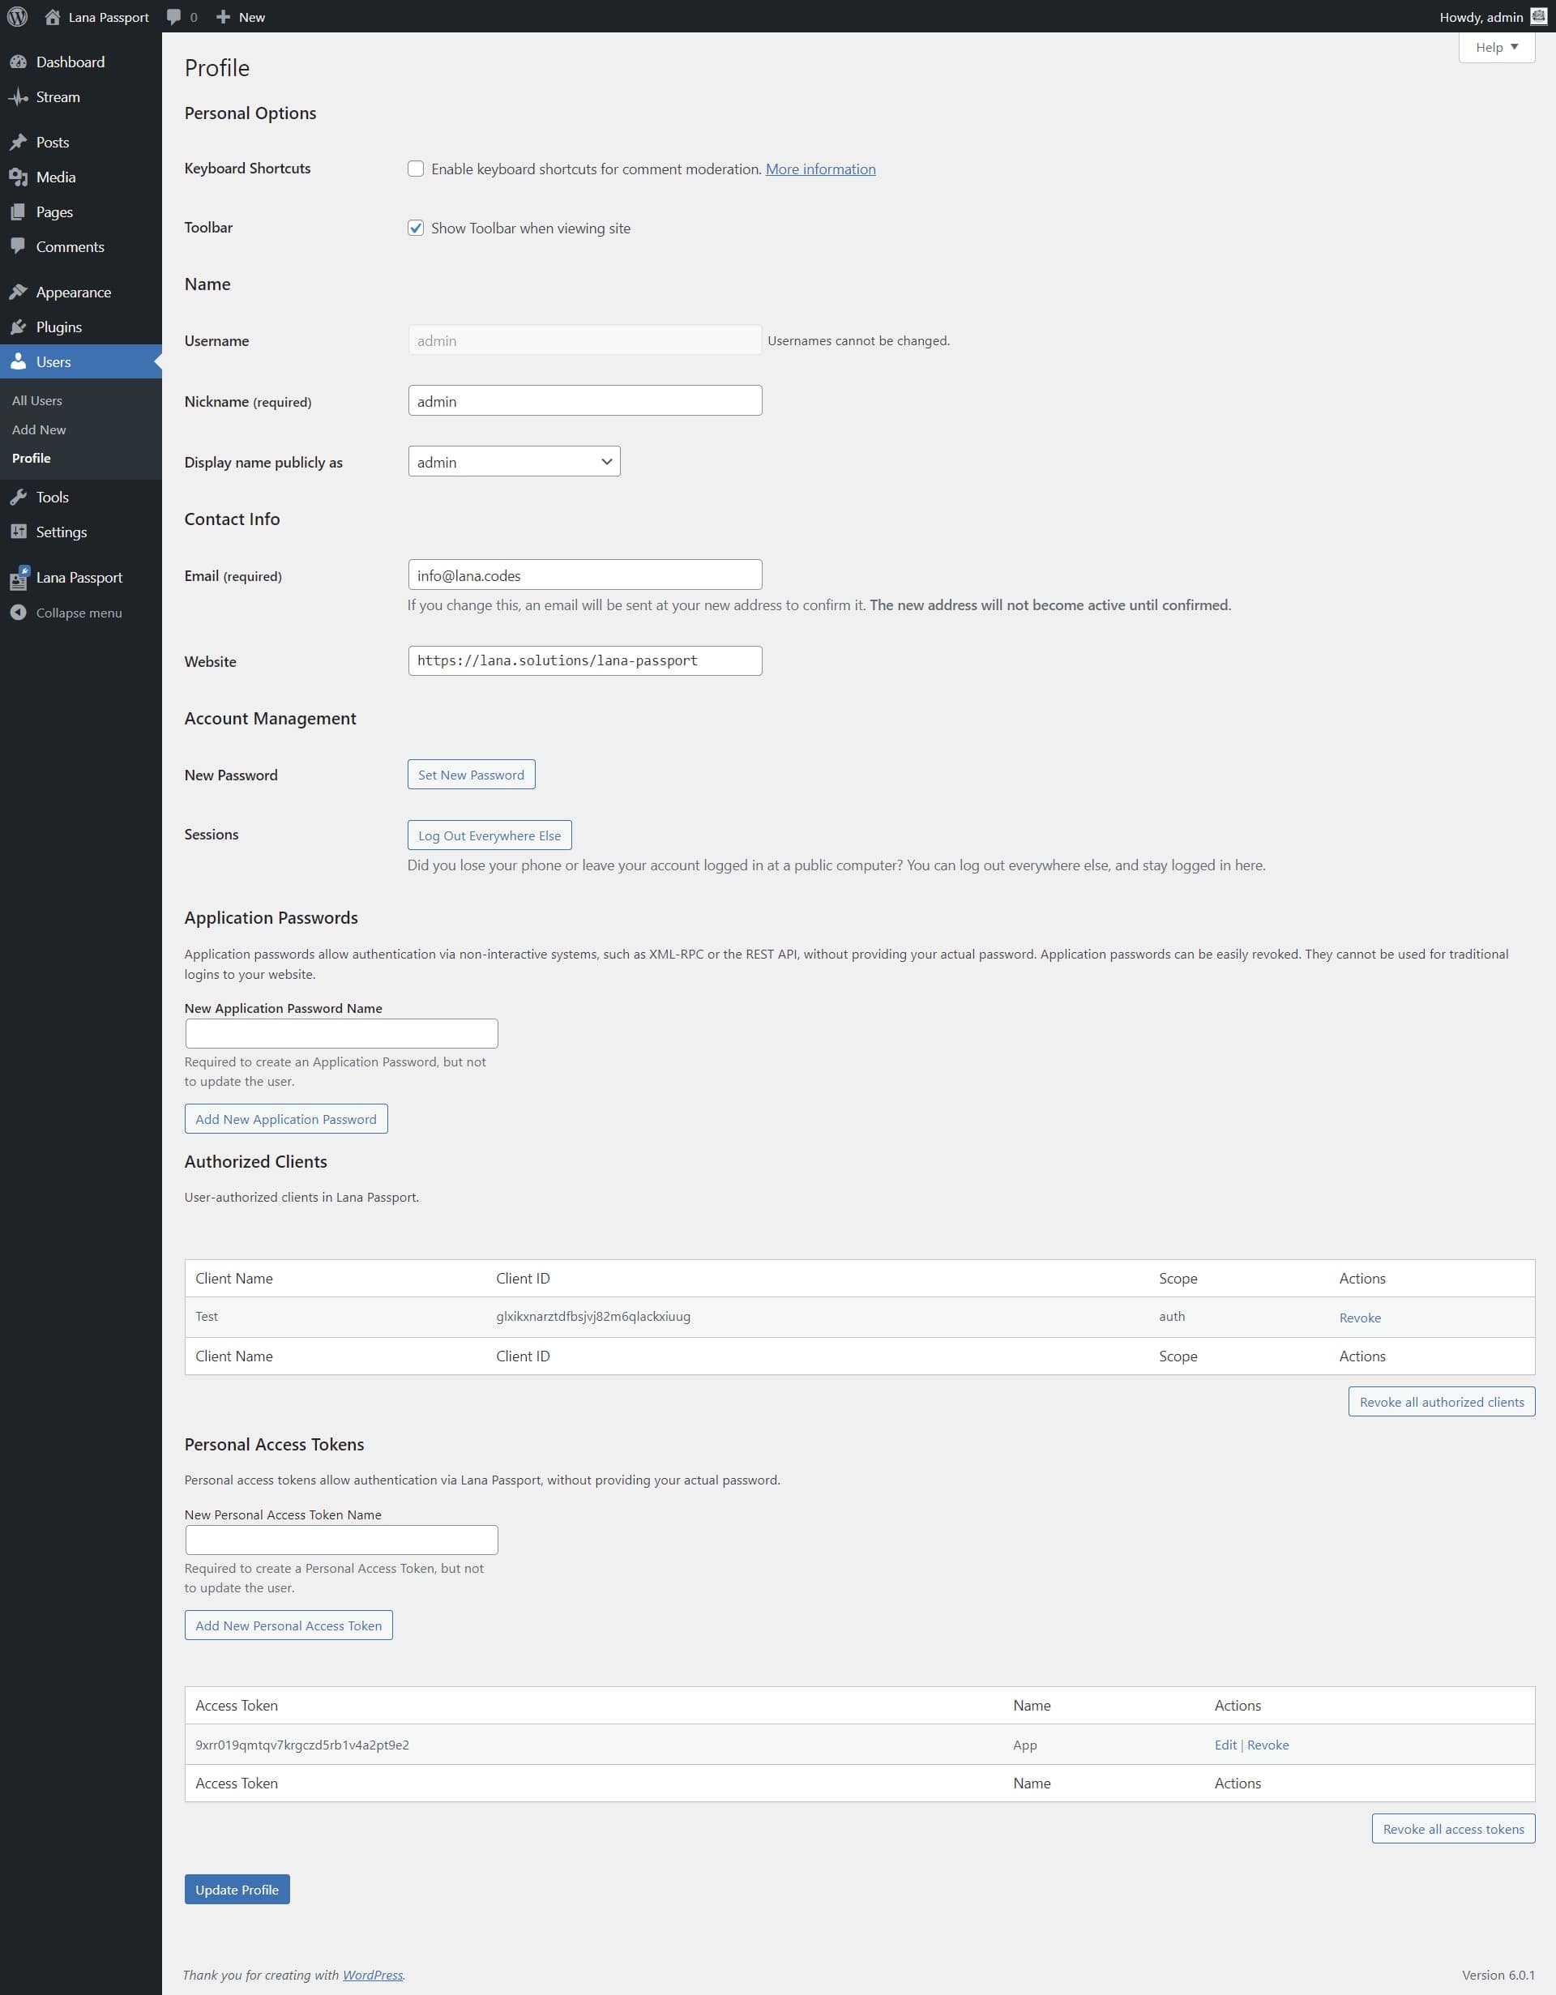Open the Lana Passport home icon
This screenshot has height=1995, width=1556.
tap(52, 16)
